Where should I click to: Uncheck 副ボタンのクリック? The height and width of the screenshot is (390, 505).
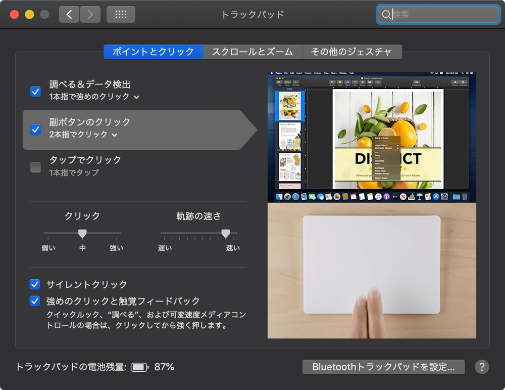tap(34, 129)
